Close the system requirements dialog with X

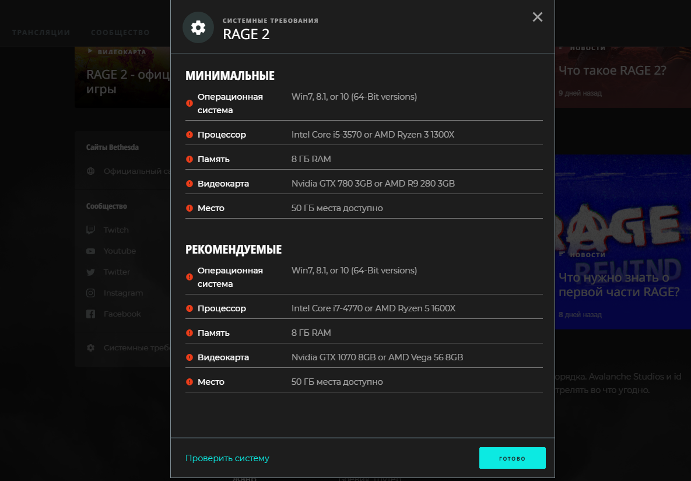537,17
